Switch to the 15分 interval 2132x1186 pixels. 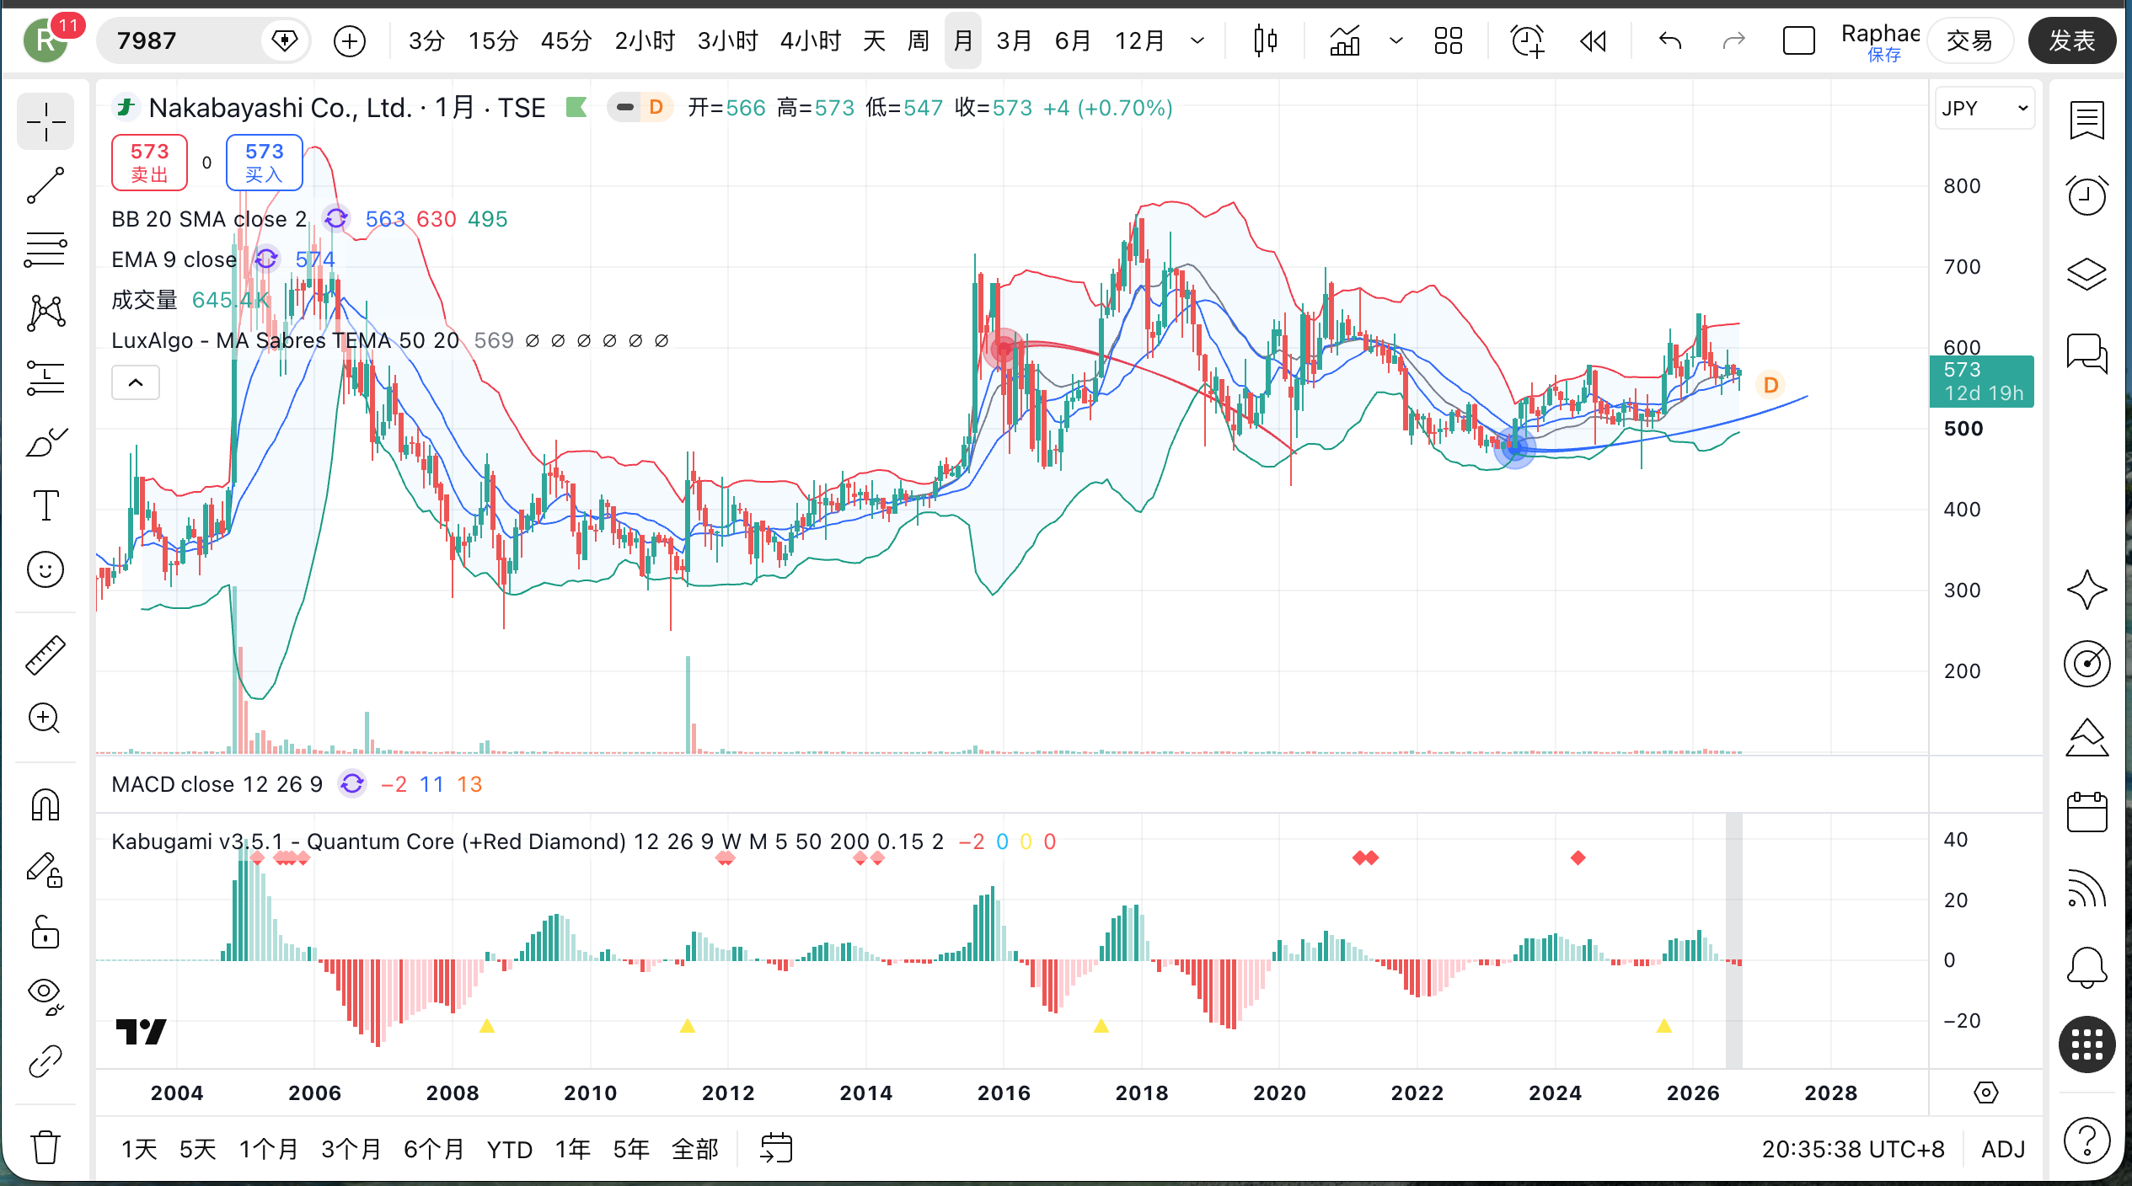493,40
